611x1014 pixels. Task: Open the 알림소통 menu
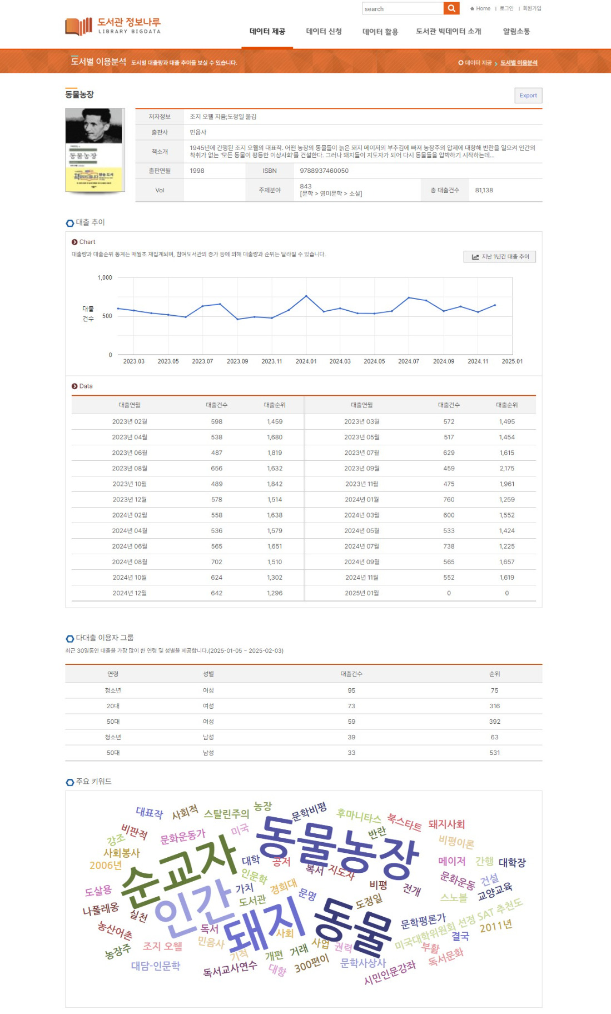pos(516,32)
